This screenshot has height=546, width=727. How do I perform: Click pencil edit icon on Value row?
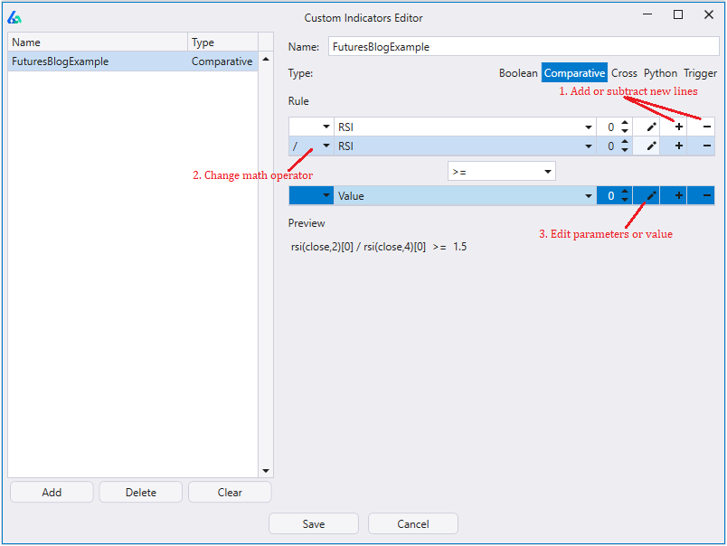pos(651,195)
